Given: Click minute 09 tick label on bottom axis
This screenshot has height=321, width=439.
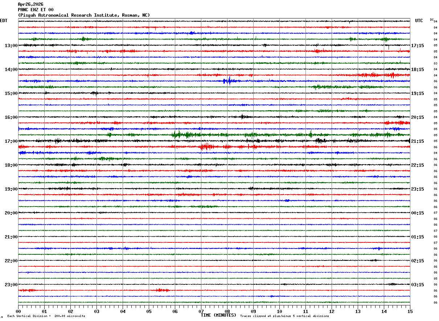Looking at the screenshot, I should click(253, 311).
